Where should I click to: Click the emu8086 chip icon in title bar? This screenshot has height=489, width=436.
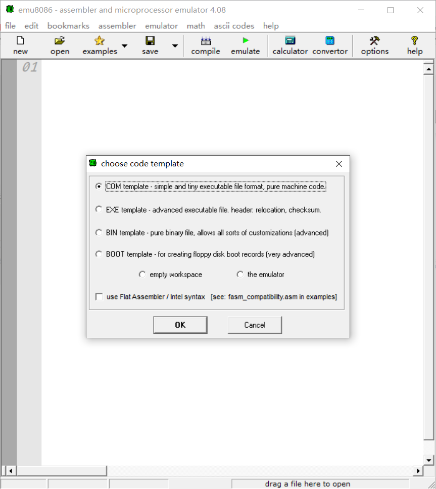point(10,10)
